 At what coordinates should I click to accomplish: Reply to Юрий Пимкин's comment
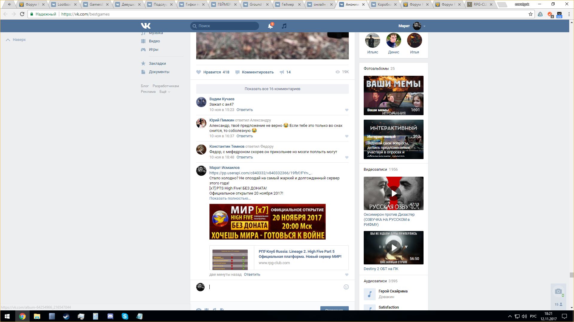pyautogui.click(x=244, y=136)
